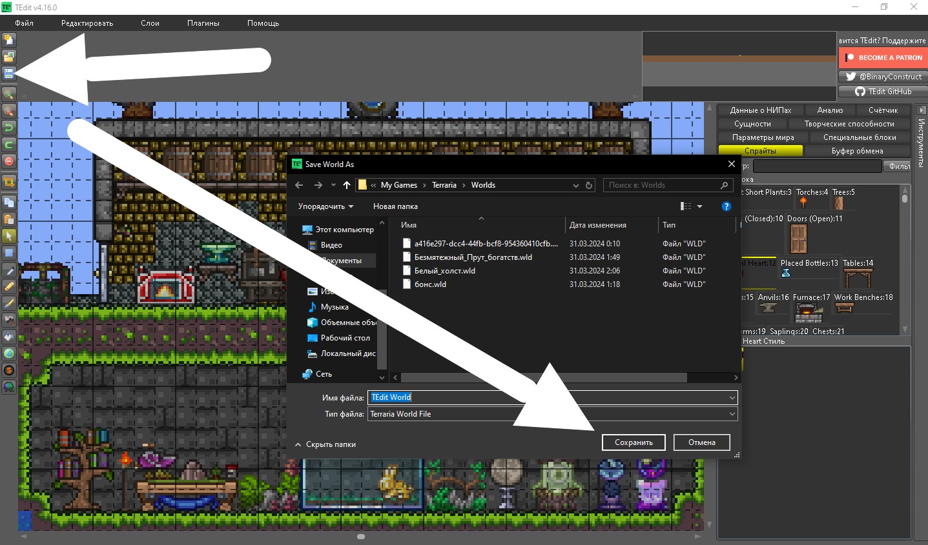The width and height of the screenshot is (928, 545).
Task: Switch to the Анализ tab
Action: point(830,110)
